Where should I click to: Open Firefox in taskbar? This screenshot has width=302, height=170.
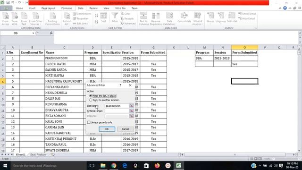[157, 166]
